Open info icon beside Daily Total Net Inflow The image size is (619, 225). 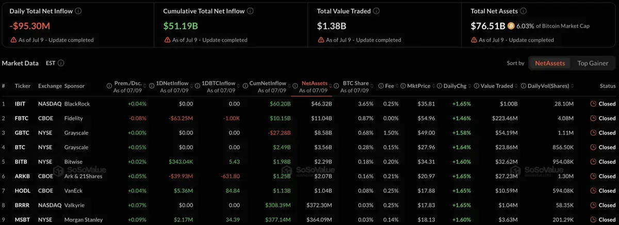click(78, 11)
